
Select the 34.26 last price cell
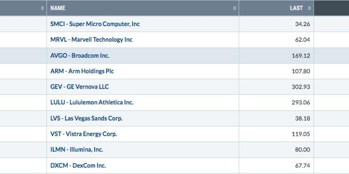[x=277, y=24]
